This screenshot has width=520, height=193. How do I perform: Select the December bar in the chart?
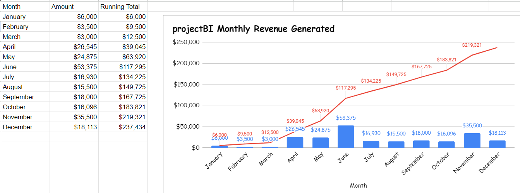497,144
